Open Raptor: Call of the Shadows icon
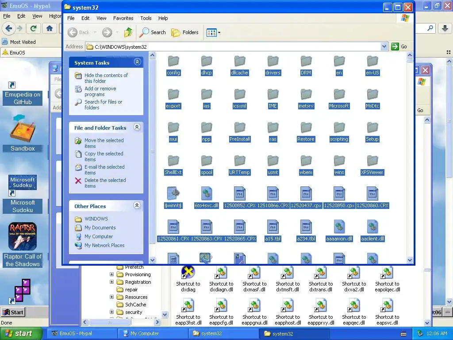Image resolution: width=453 pixels, height=340 pixels. pyautogui.click(x=23, y=245)
